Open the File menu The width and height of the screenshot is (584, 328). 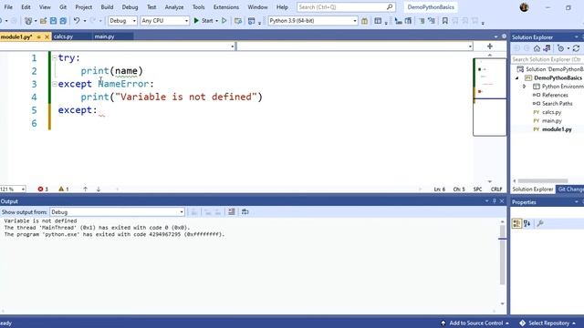pyautogui.click(x=8, y=7)
